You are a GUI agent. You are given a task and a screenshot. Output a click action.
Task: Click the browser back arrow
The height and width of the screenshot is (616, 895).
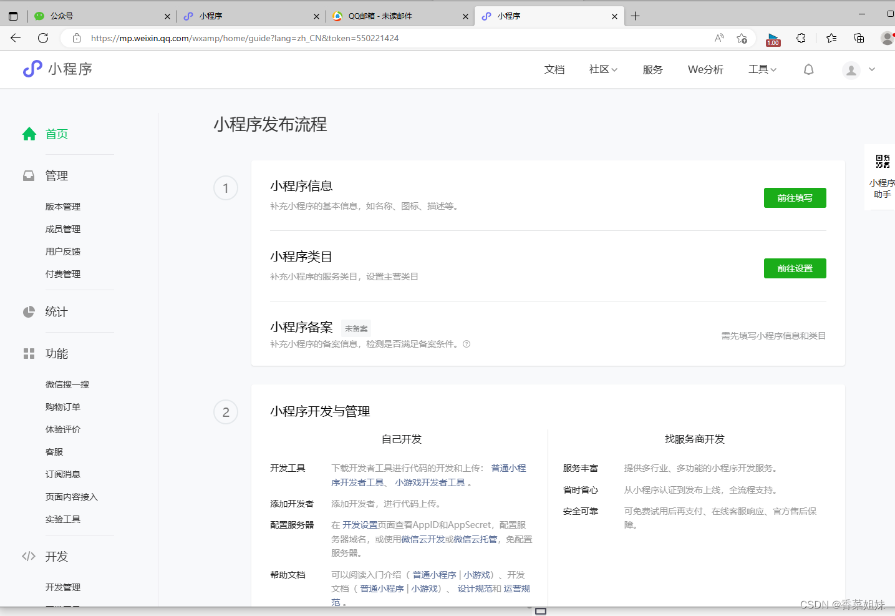coord(16,38)
